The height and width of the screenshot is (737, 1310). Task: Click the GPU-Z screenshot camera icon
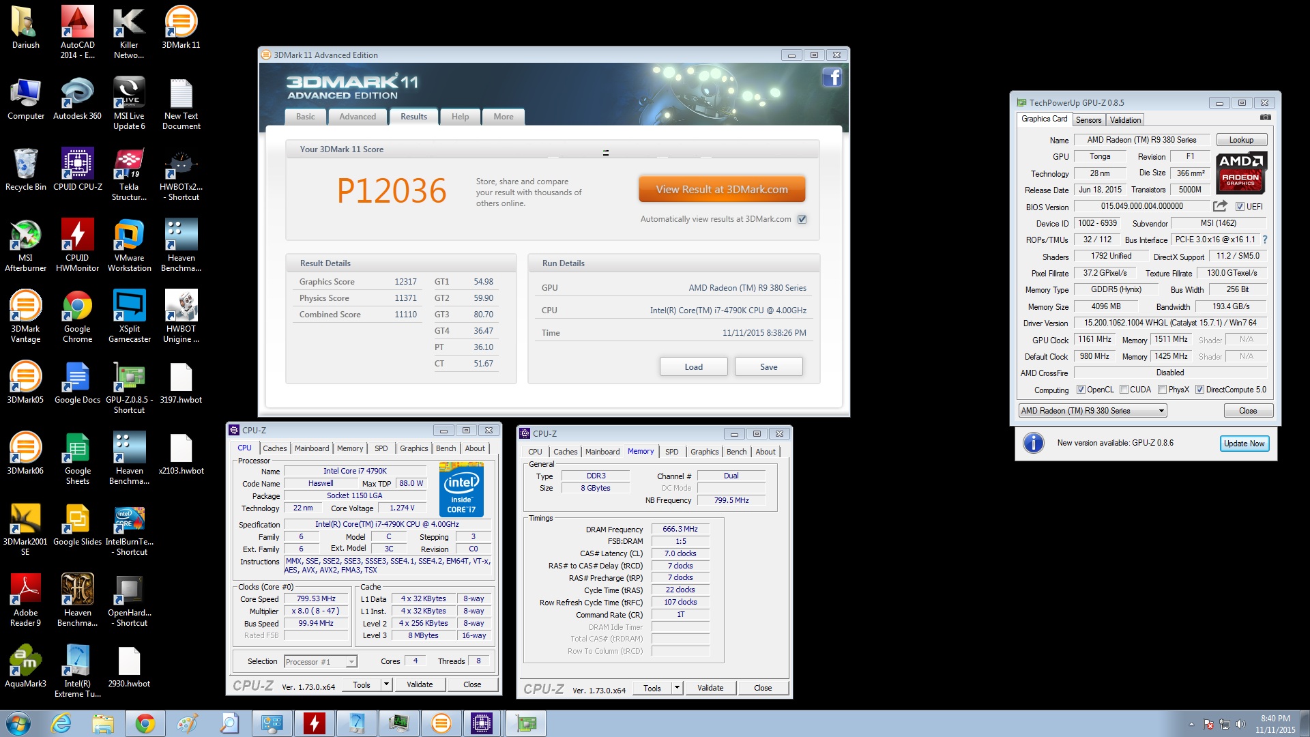pos(1265,117)
